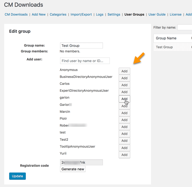Open the User Guide link
Viewport: 192px width, 187px height.
click(x=157, y=14)
